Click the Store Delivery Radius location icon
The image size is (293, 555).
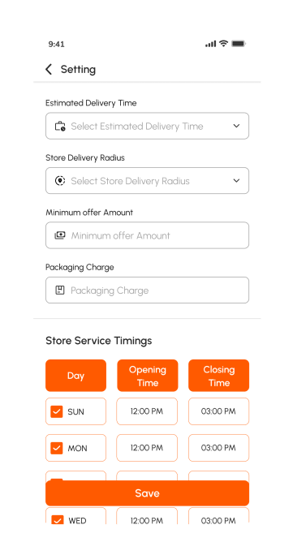[x=60, y=181]
